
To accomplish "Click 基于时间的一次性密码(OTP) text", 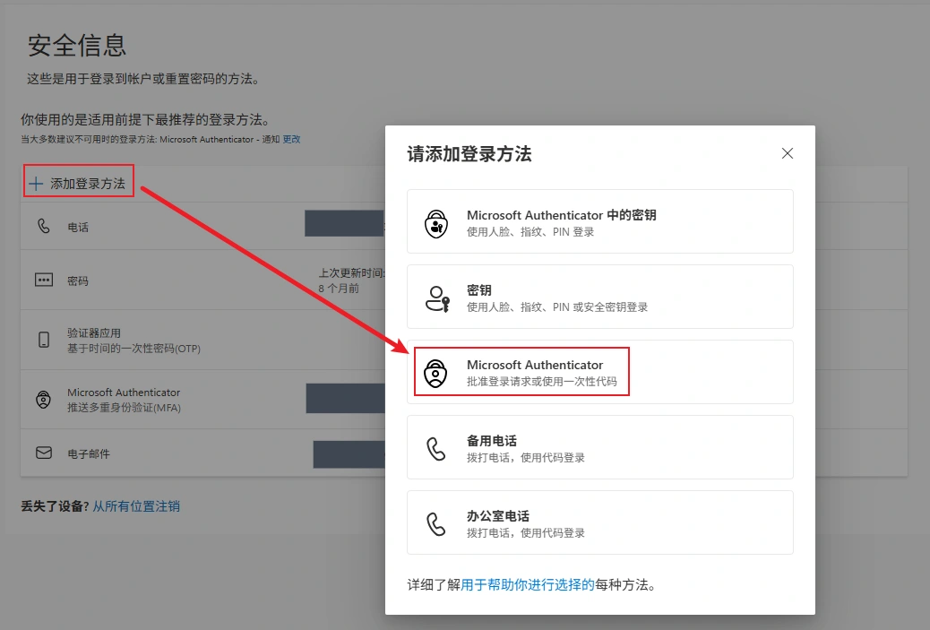I will coord(133,349).
